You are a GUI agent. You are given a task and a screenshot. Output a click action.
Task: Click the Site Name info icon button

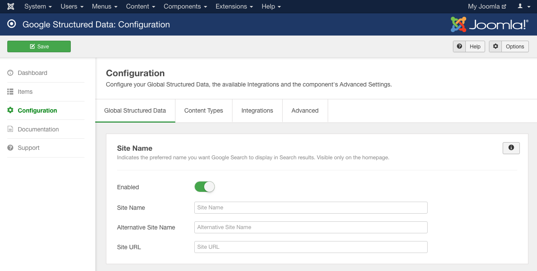click(511, 148)
